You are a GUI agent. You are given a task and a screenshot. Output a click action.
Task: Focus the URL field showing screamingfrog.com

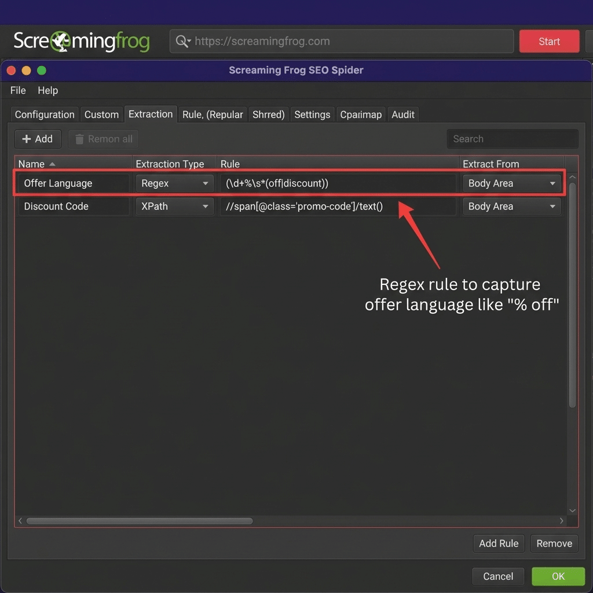[342, 41]
